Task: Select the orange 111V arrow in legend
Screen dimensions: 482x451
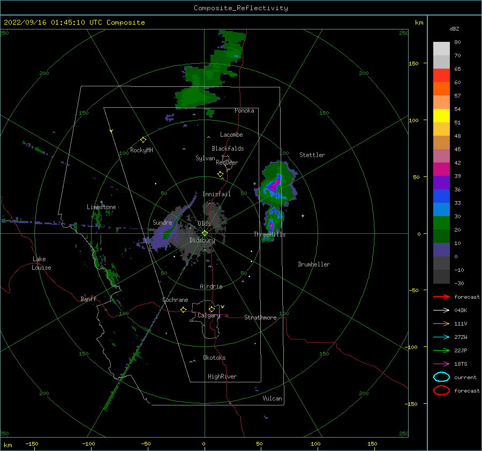Action: [x=441, y=323]
